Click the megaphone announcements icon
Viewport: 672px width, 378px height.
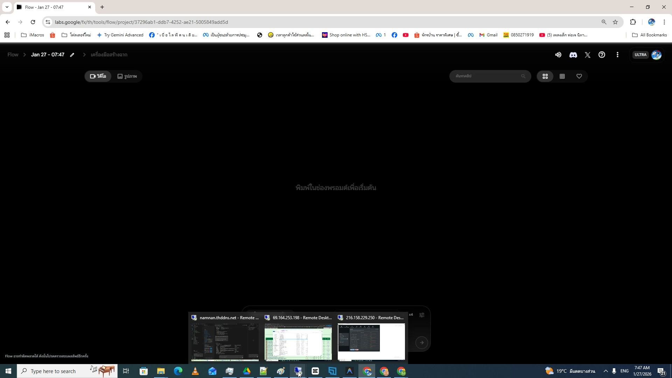pos(558,55)
